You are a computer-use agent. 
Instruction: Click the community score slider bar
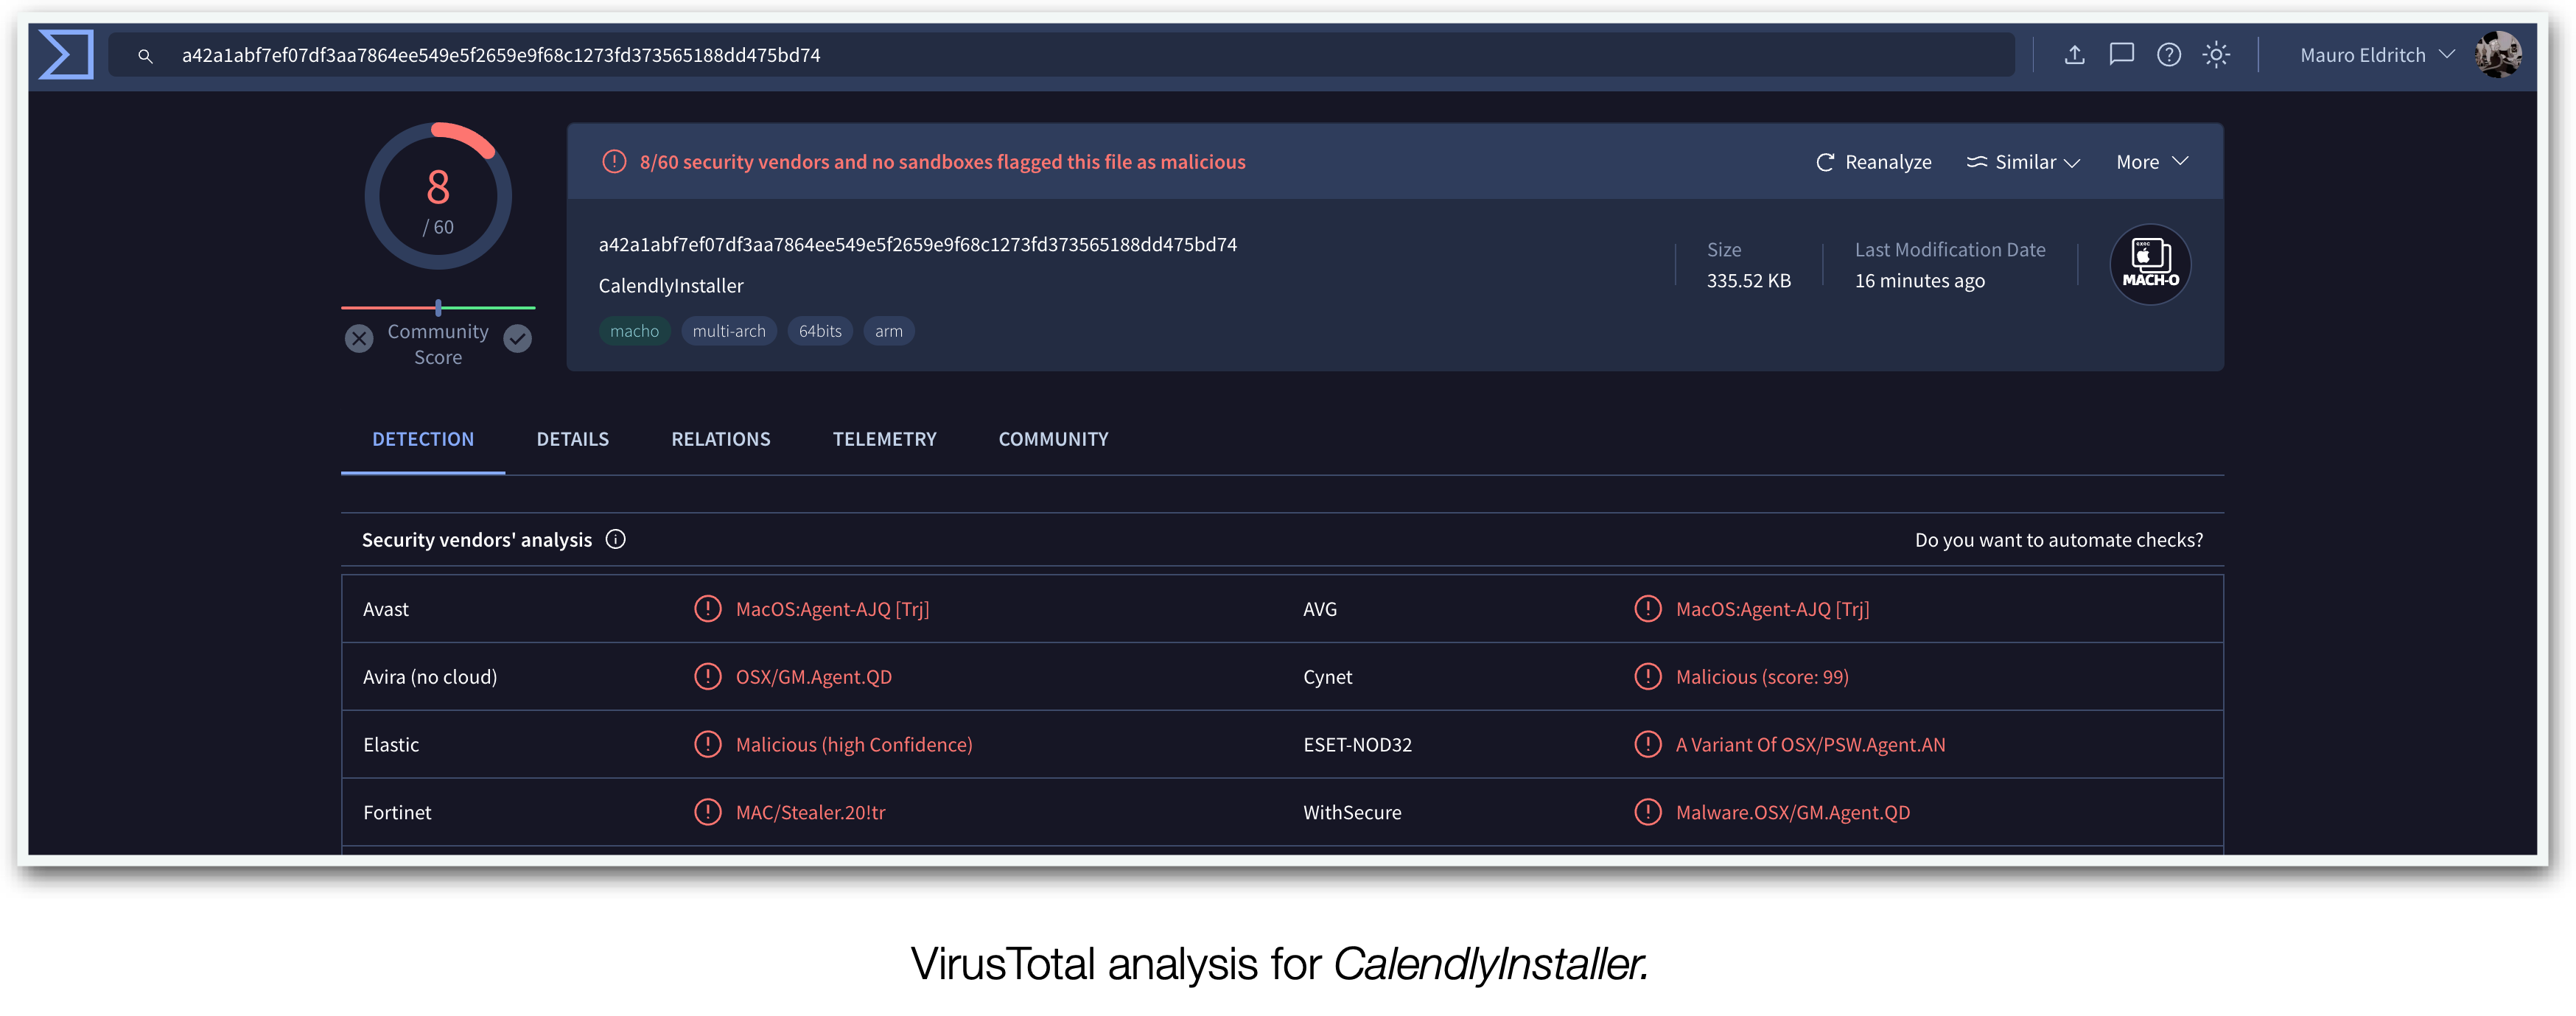(438, 307)
